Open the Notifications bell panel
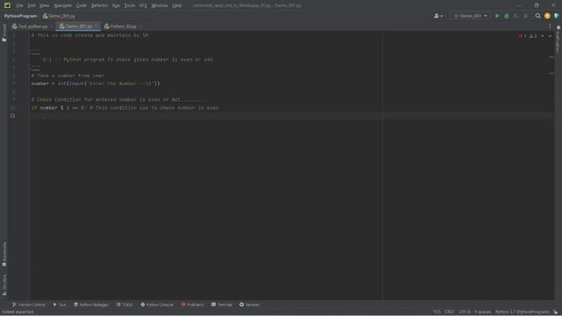 click(x=558, y=27)
